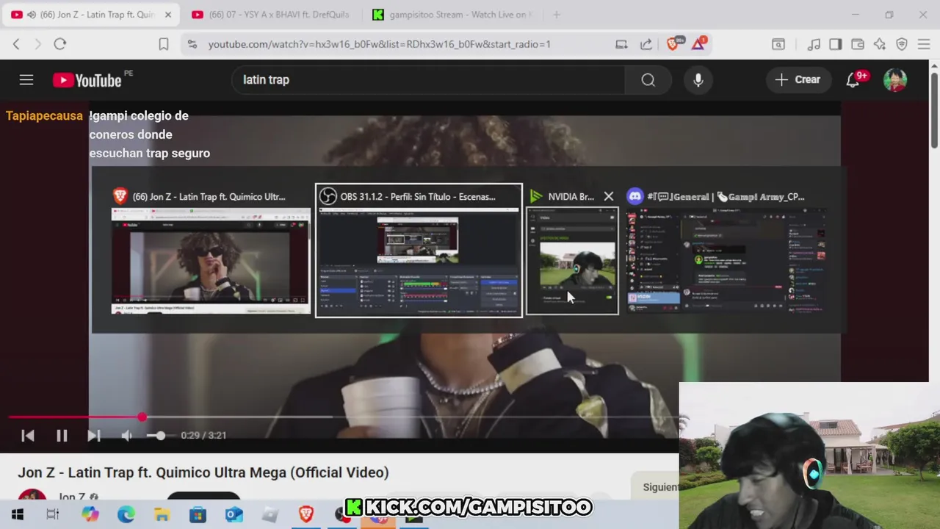940x529 pixels.
Task: Click the YouTube search magnifier button
Action: [x=648, y=79]
